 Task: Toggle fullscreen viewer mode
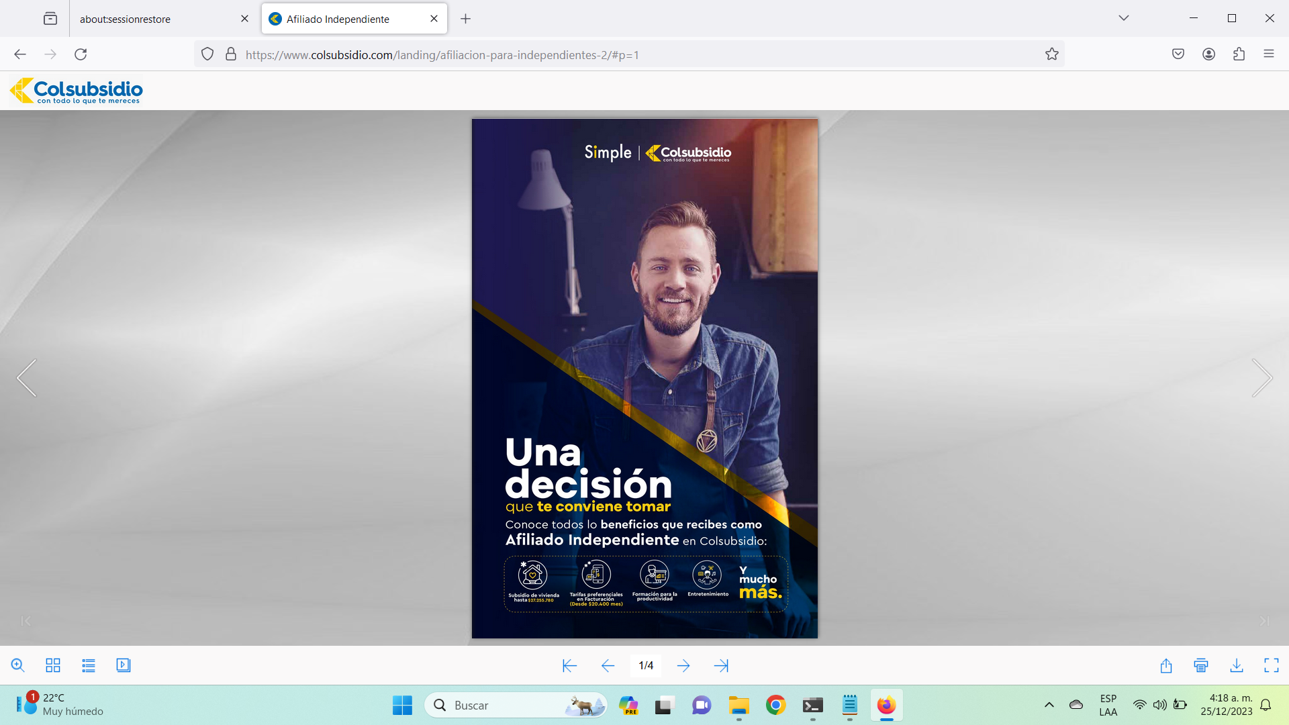tap(1272, 665)
